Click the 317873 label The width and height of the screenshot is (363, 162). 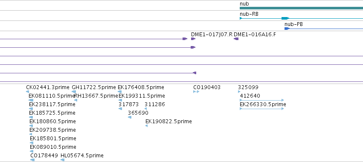click(129, 104)
